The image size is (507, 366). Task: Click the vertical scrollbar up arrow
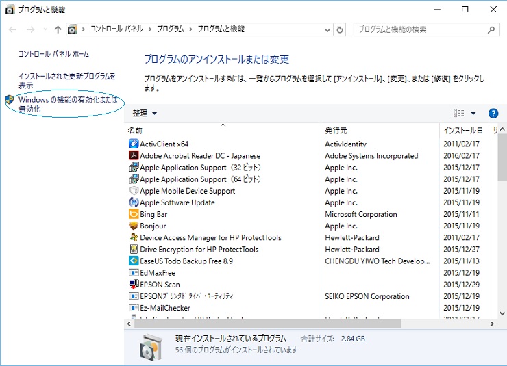tap(502, 129)
